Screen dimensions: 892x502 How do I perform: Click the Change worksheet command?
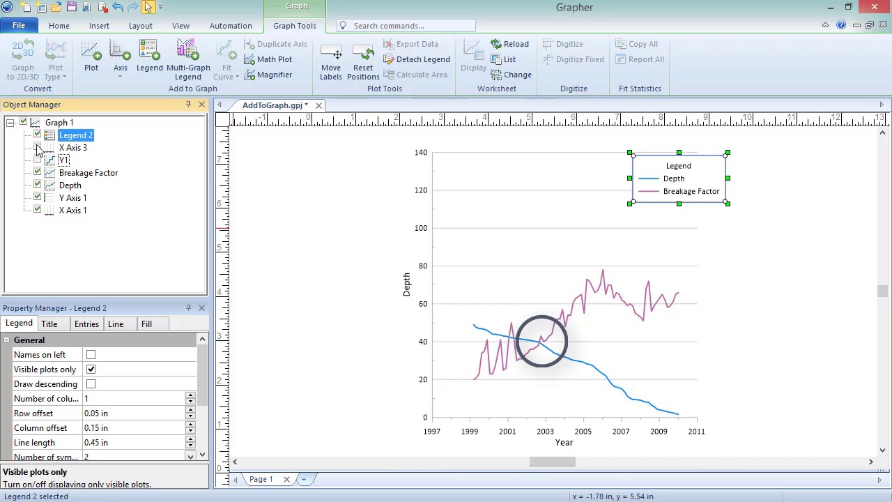511,75
